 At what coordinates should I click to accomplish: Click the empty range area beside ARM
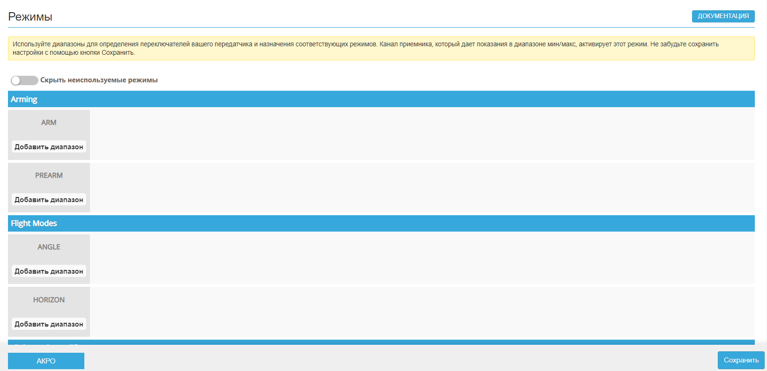(422, 135)
